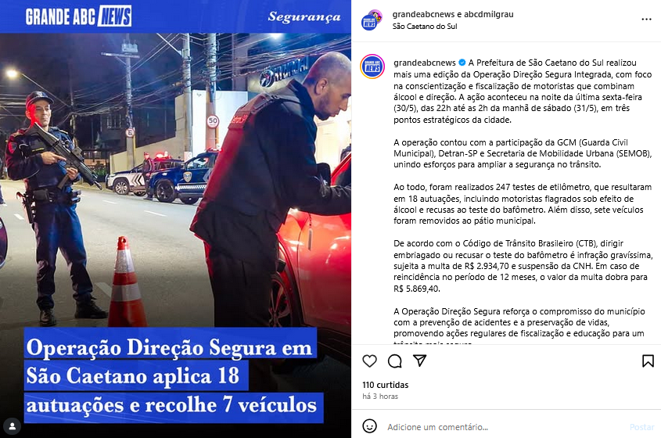Open the header profile avatar of grandeabcnews
This screenshot has height=438, width=661.
372,20
